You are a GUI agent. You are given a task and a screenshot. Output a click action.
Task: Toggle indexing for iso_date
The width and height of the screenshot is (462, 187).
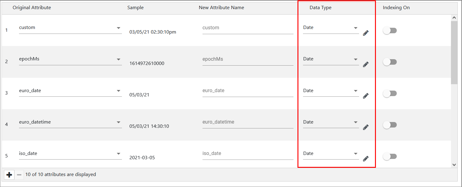pyautogui.click(x=390, y=156)
